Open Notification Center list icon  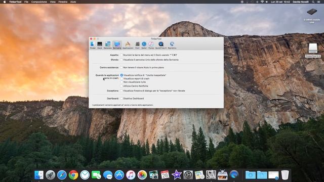tap(318, 2)
